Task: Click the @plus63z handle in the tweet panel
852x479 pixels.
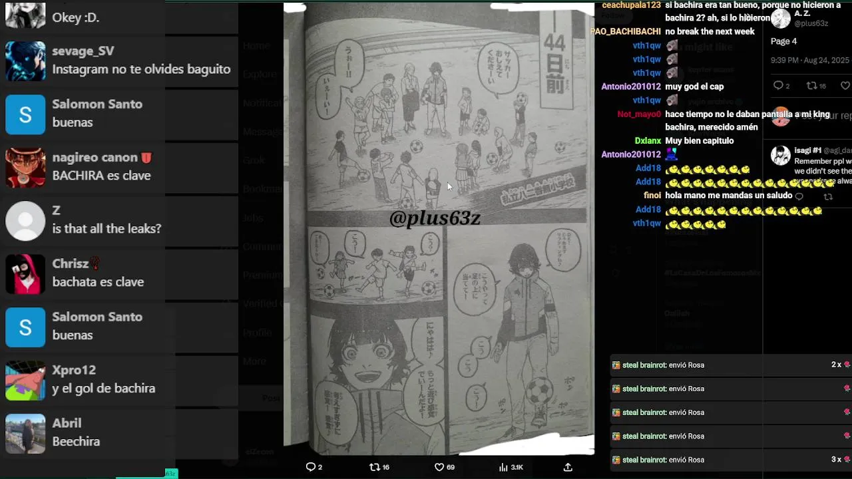Action: pyautogui.click(x=811, y=23)
